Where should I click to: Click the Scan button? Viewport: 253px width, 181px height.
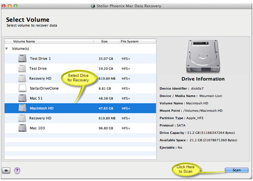pyautogui.click(x=236, y=170)
